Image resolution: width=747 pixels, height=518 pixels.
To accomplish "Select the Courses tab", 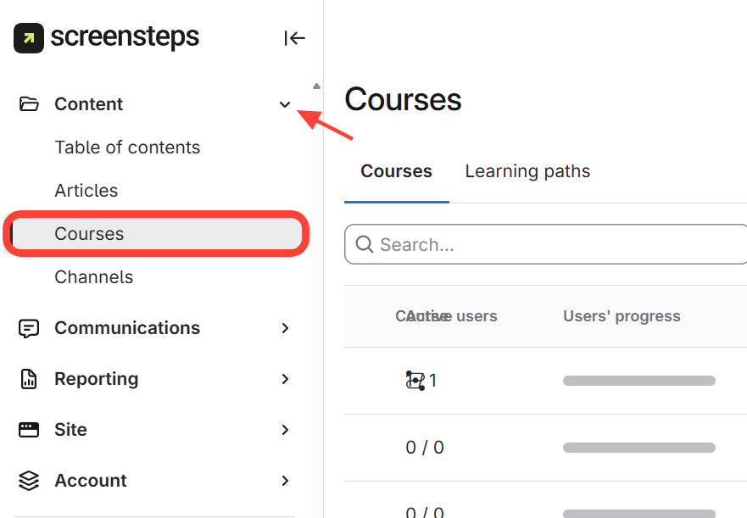I will [x=396, y=171].
